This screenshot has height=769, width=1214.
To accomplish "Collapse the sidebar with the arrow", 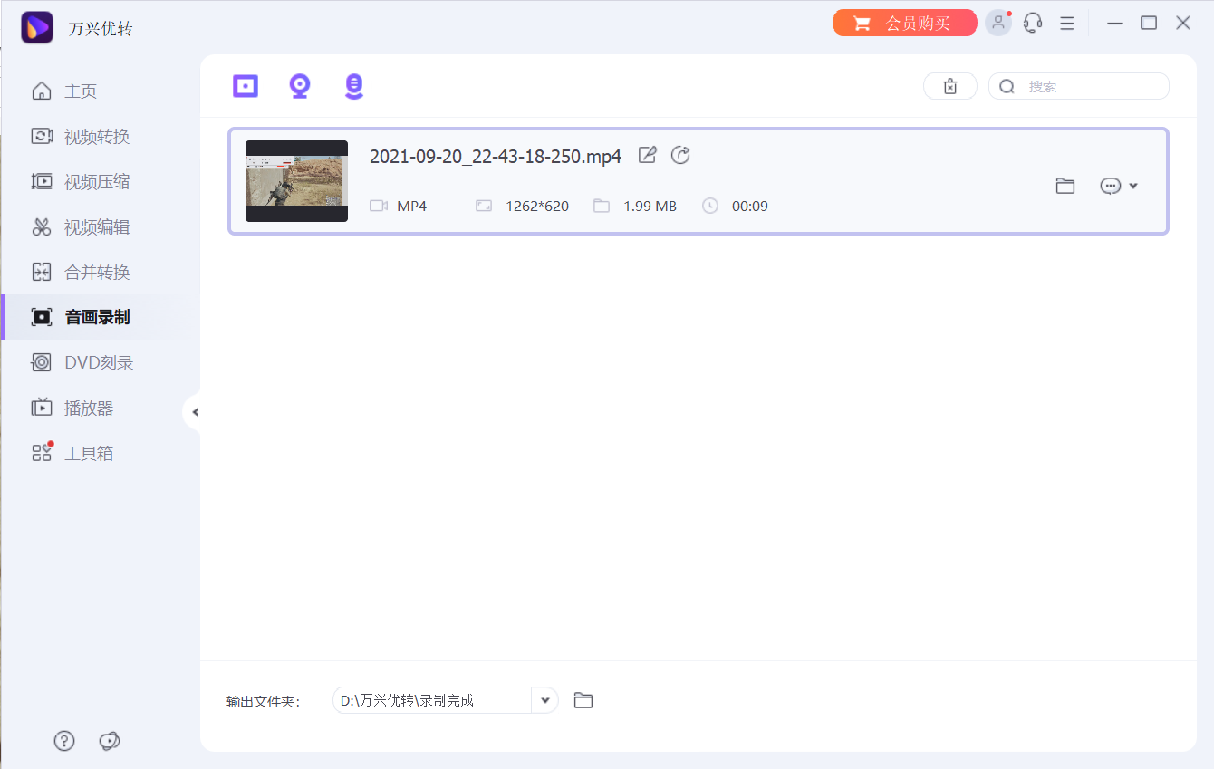I will point(195,410).
